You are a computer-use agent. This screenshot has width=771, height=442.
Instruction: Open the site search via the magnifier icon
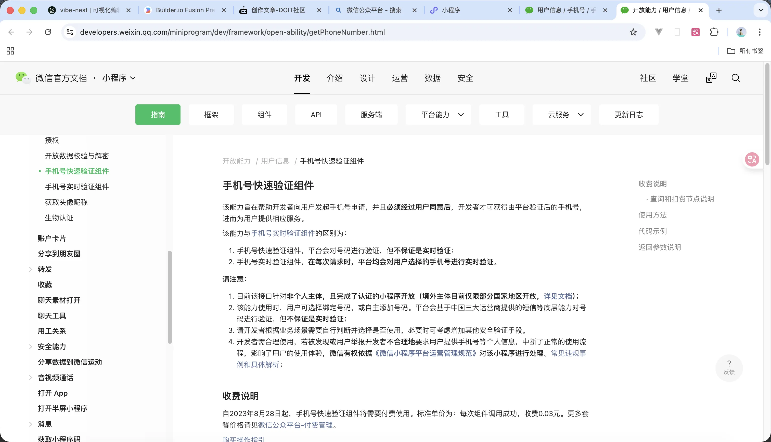(x=736, y=78)
